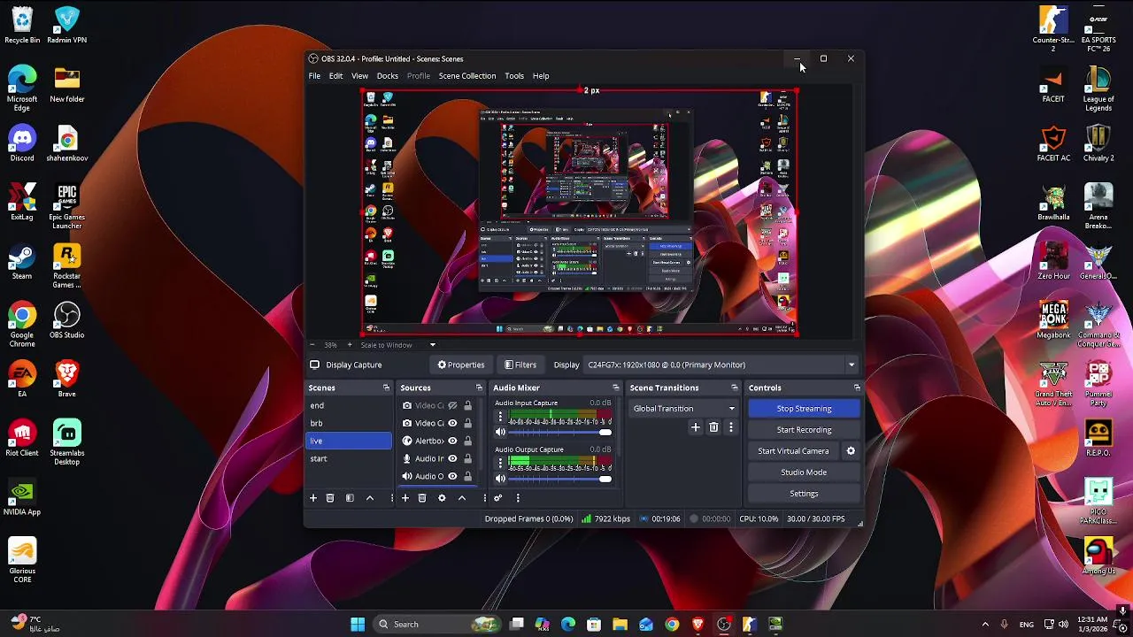Undock the Scenes panel
1133x637 pixels.
[386, 388]
